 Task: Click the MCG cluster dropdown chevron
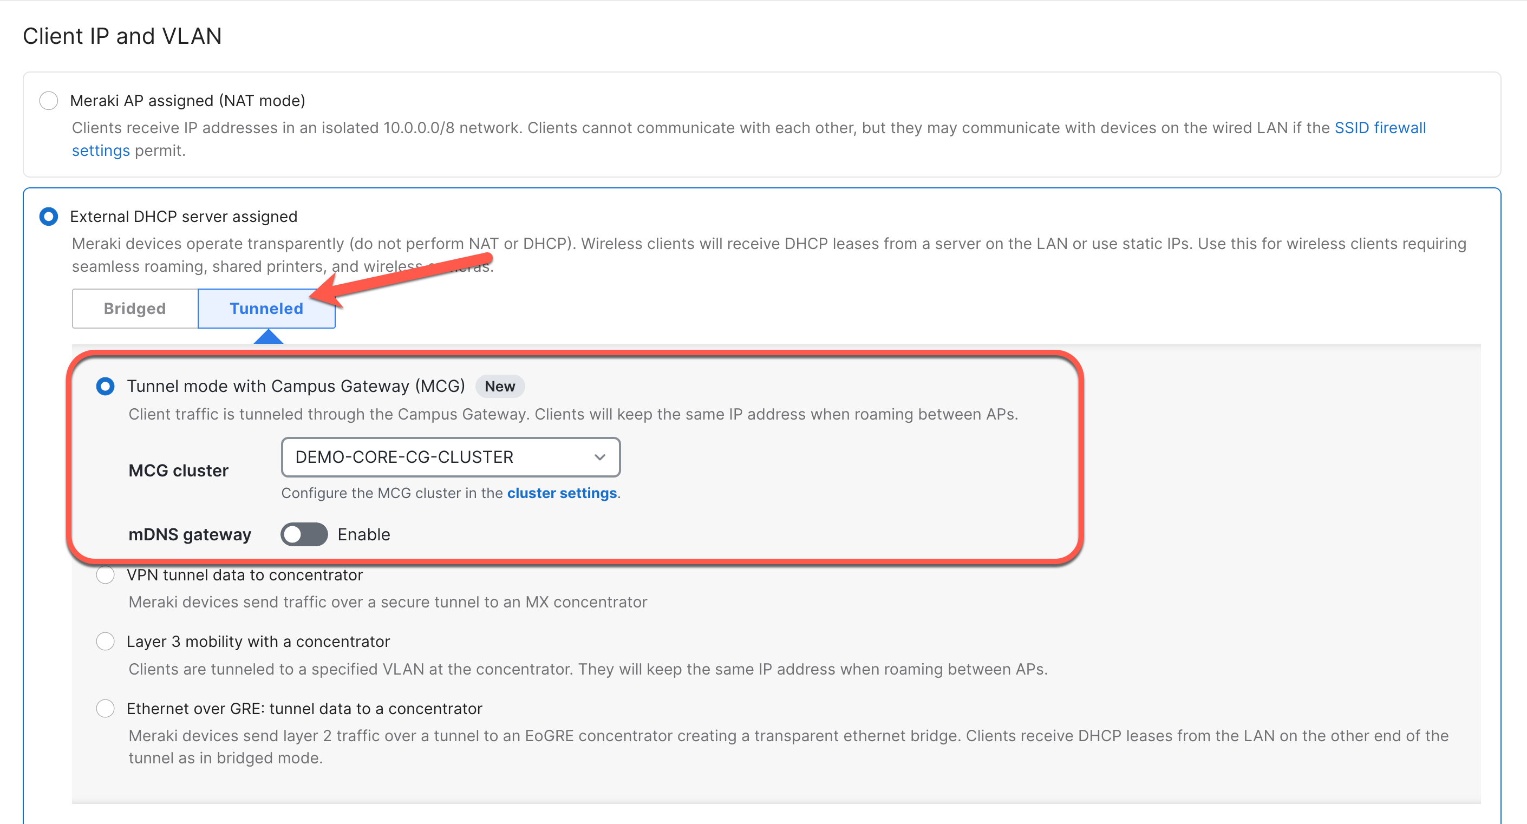(600, 457)
